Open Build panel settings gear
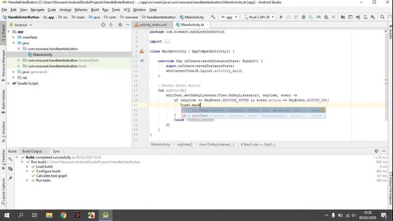 tap(376, 151)
